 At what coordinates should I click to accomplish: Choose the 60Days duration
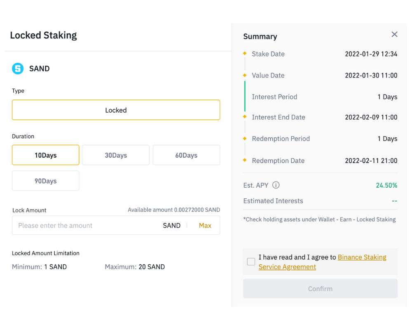(x=186, y=155)
